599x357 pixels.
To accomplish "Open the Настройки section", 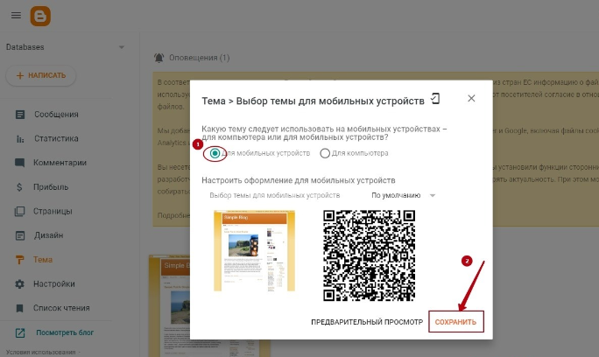I will pyautogui.click(x=54, y=283).
